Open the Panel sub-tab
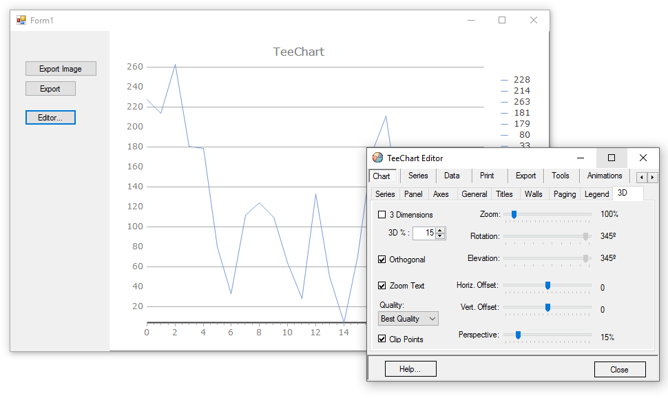668x398 pixels. 413,194
